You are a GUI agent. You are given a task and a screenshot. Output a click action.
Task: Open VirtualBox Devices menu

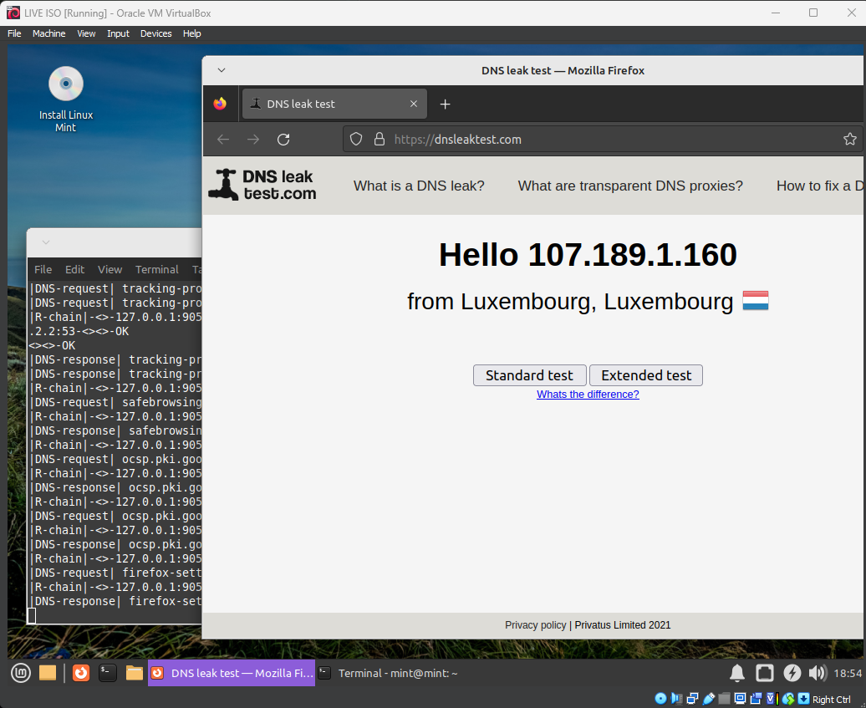coord(155,33)
